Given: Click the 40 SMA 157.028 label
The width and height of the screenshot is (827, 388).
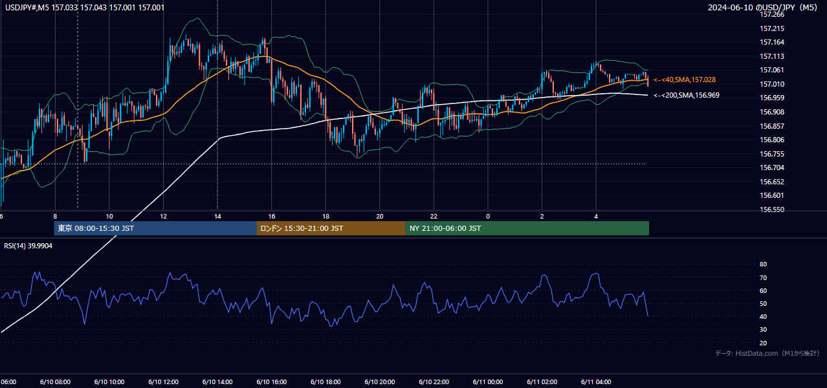Looking at the screenshot, I should pyautogui.click(x=684, y=80).
